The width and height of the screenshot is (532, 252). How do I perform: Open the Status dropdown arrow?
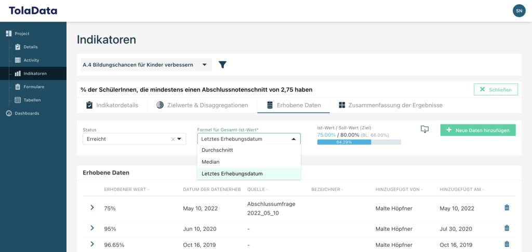pos(179,139)
